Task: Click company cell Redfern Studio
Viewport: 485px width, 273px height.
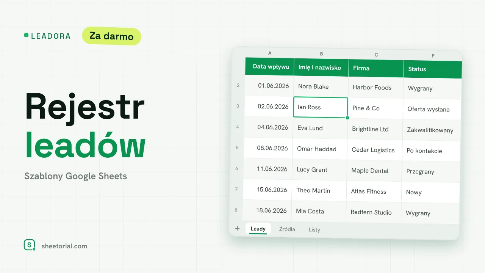Action: pos(373,213)
